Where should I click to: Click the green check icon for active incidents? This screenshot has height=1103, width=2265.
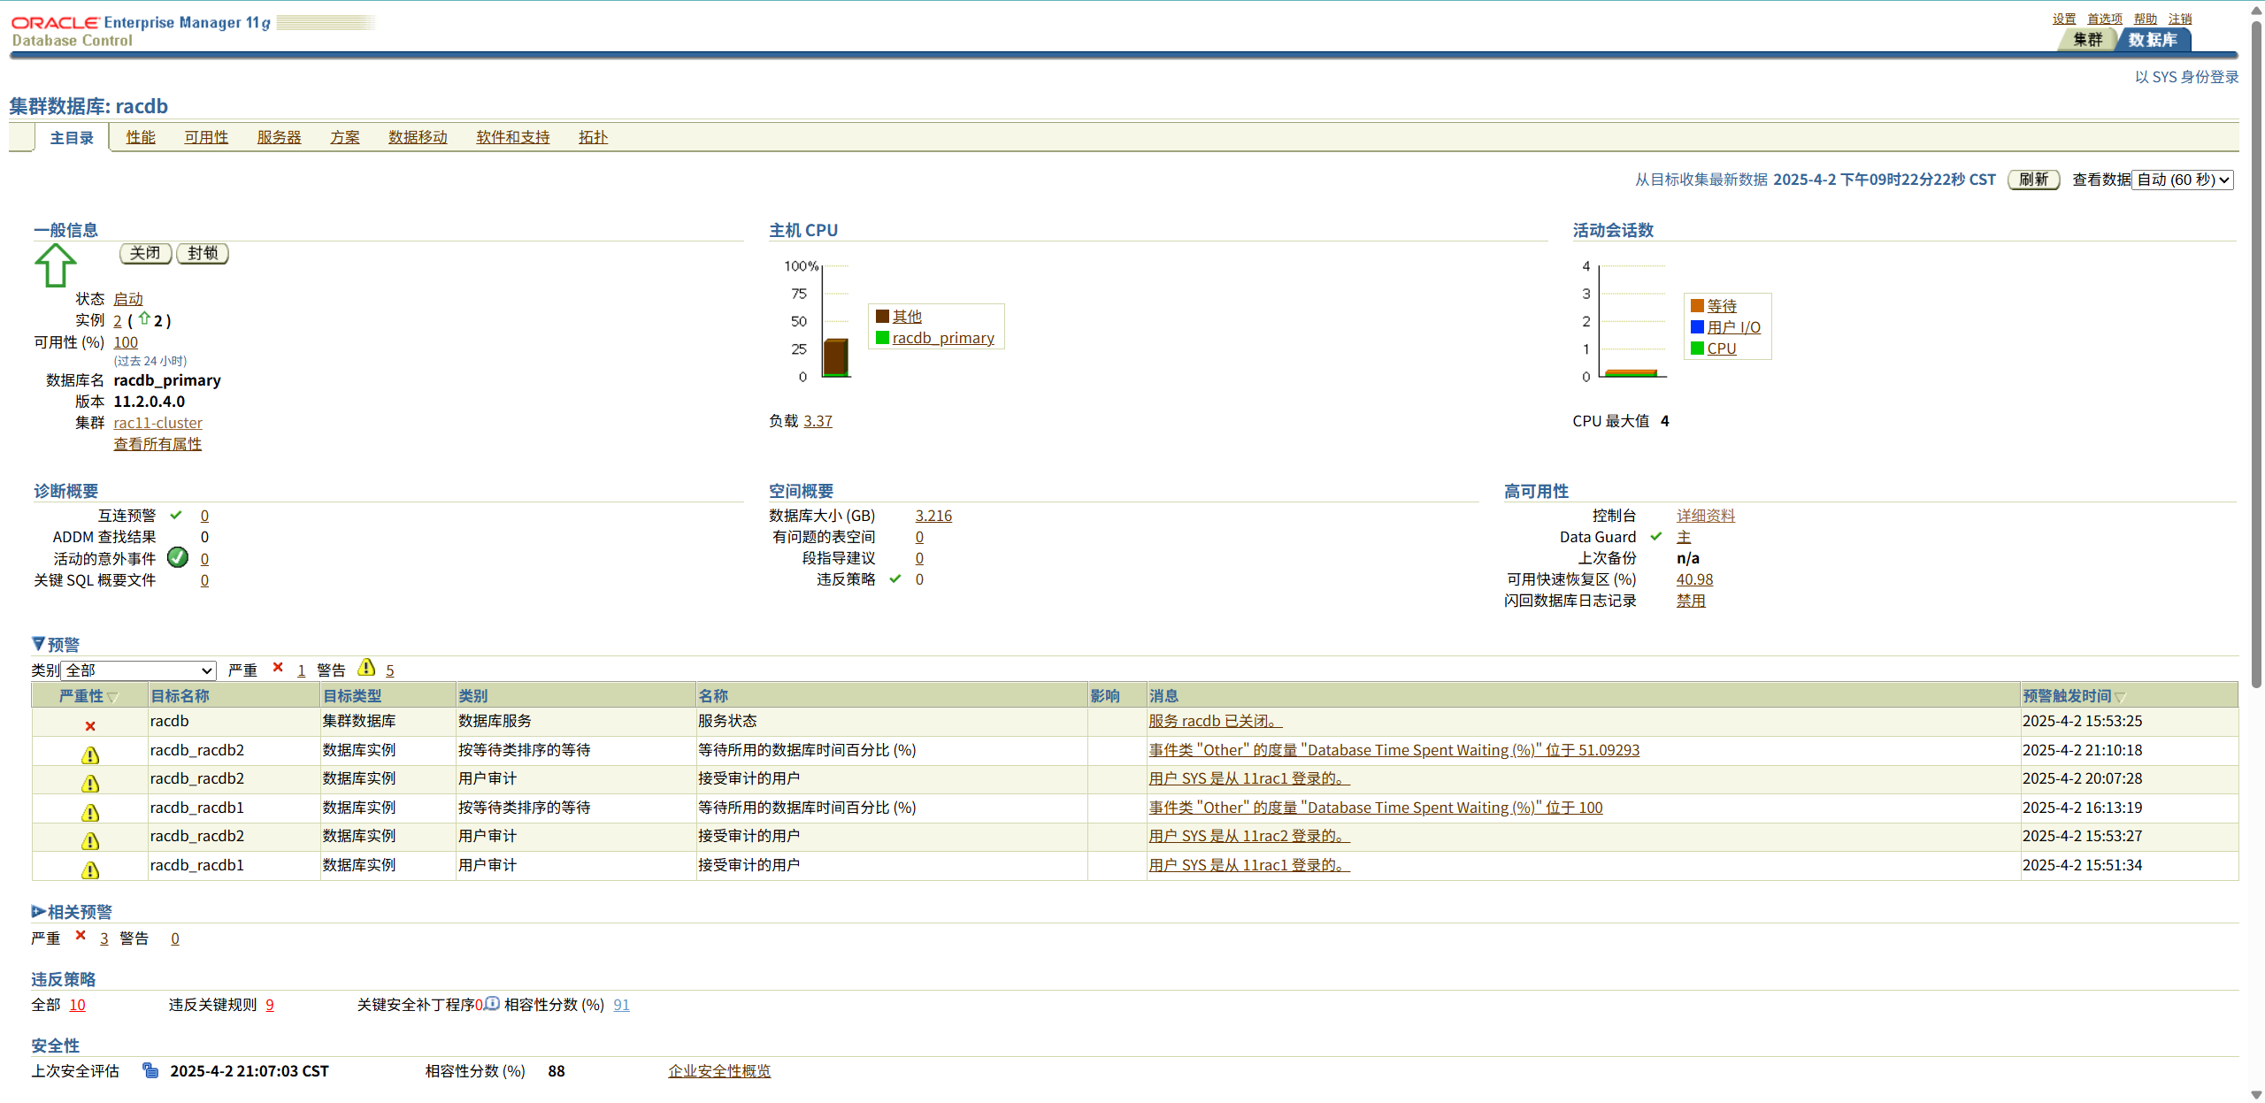click(178, 557)
